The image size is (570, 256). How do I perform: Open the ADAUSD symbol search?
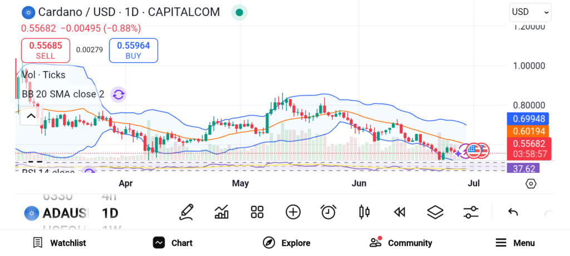point(56,213)
